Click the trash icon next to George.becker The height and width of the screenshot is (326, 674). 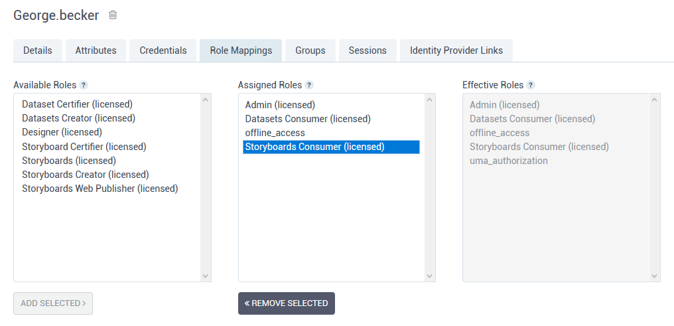113,15
